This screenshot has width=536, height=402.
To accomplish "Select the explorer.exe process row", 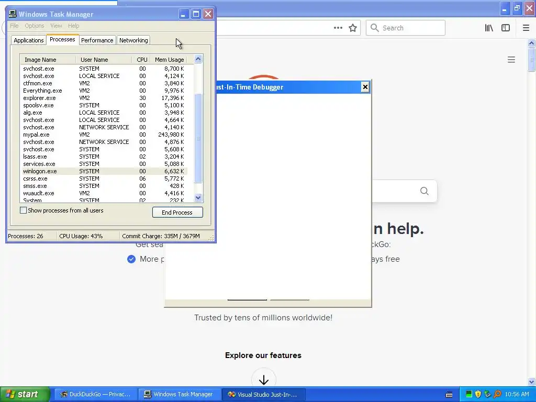I will (x=104, y=98).
